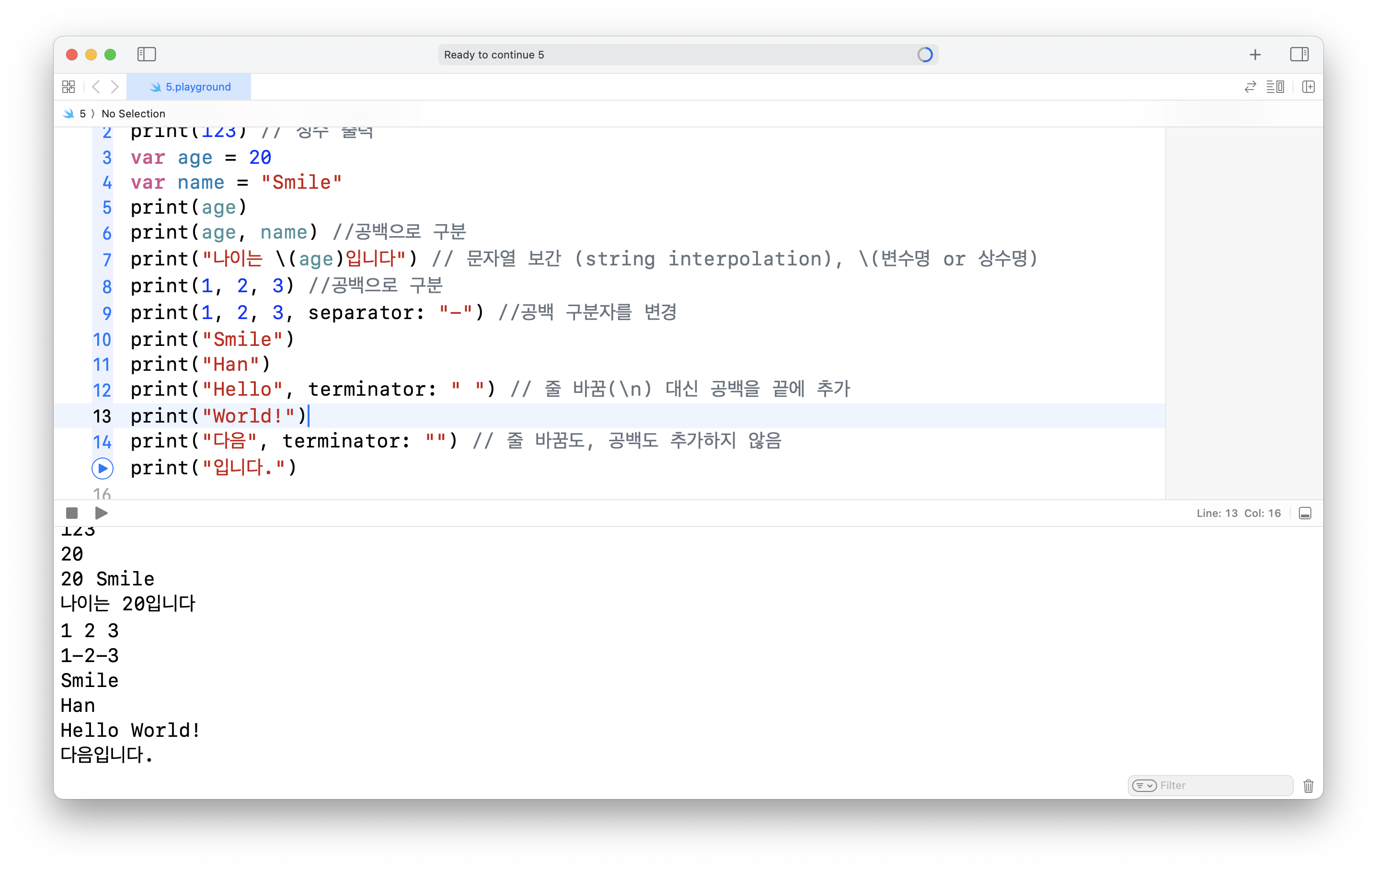Screen dimensions: 1377x870
Task: Click "No Selection" in the jump bar
Action: tap(133, 114)
